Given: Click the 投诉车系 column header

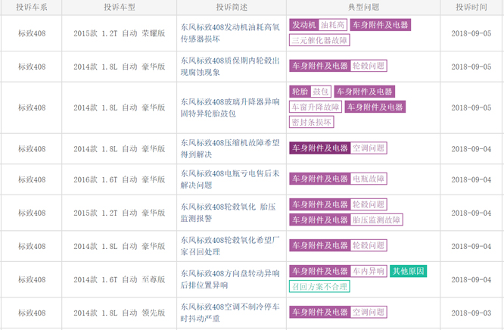Looking at the screenshot, I should click(32, 7).
